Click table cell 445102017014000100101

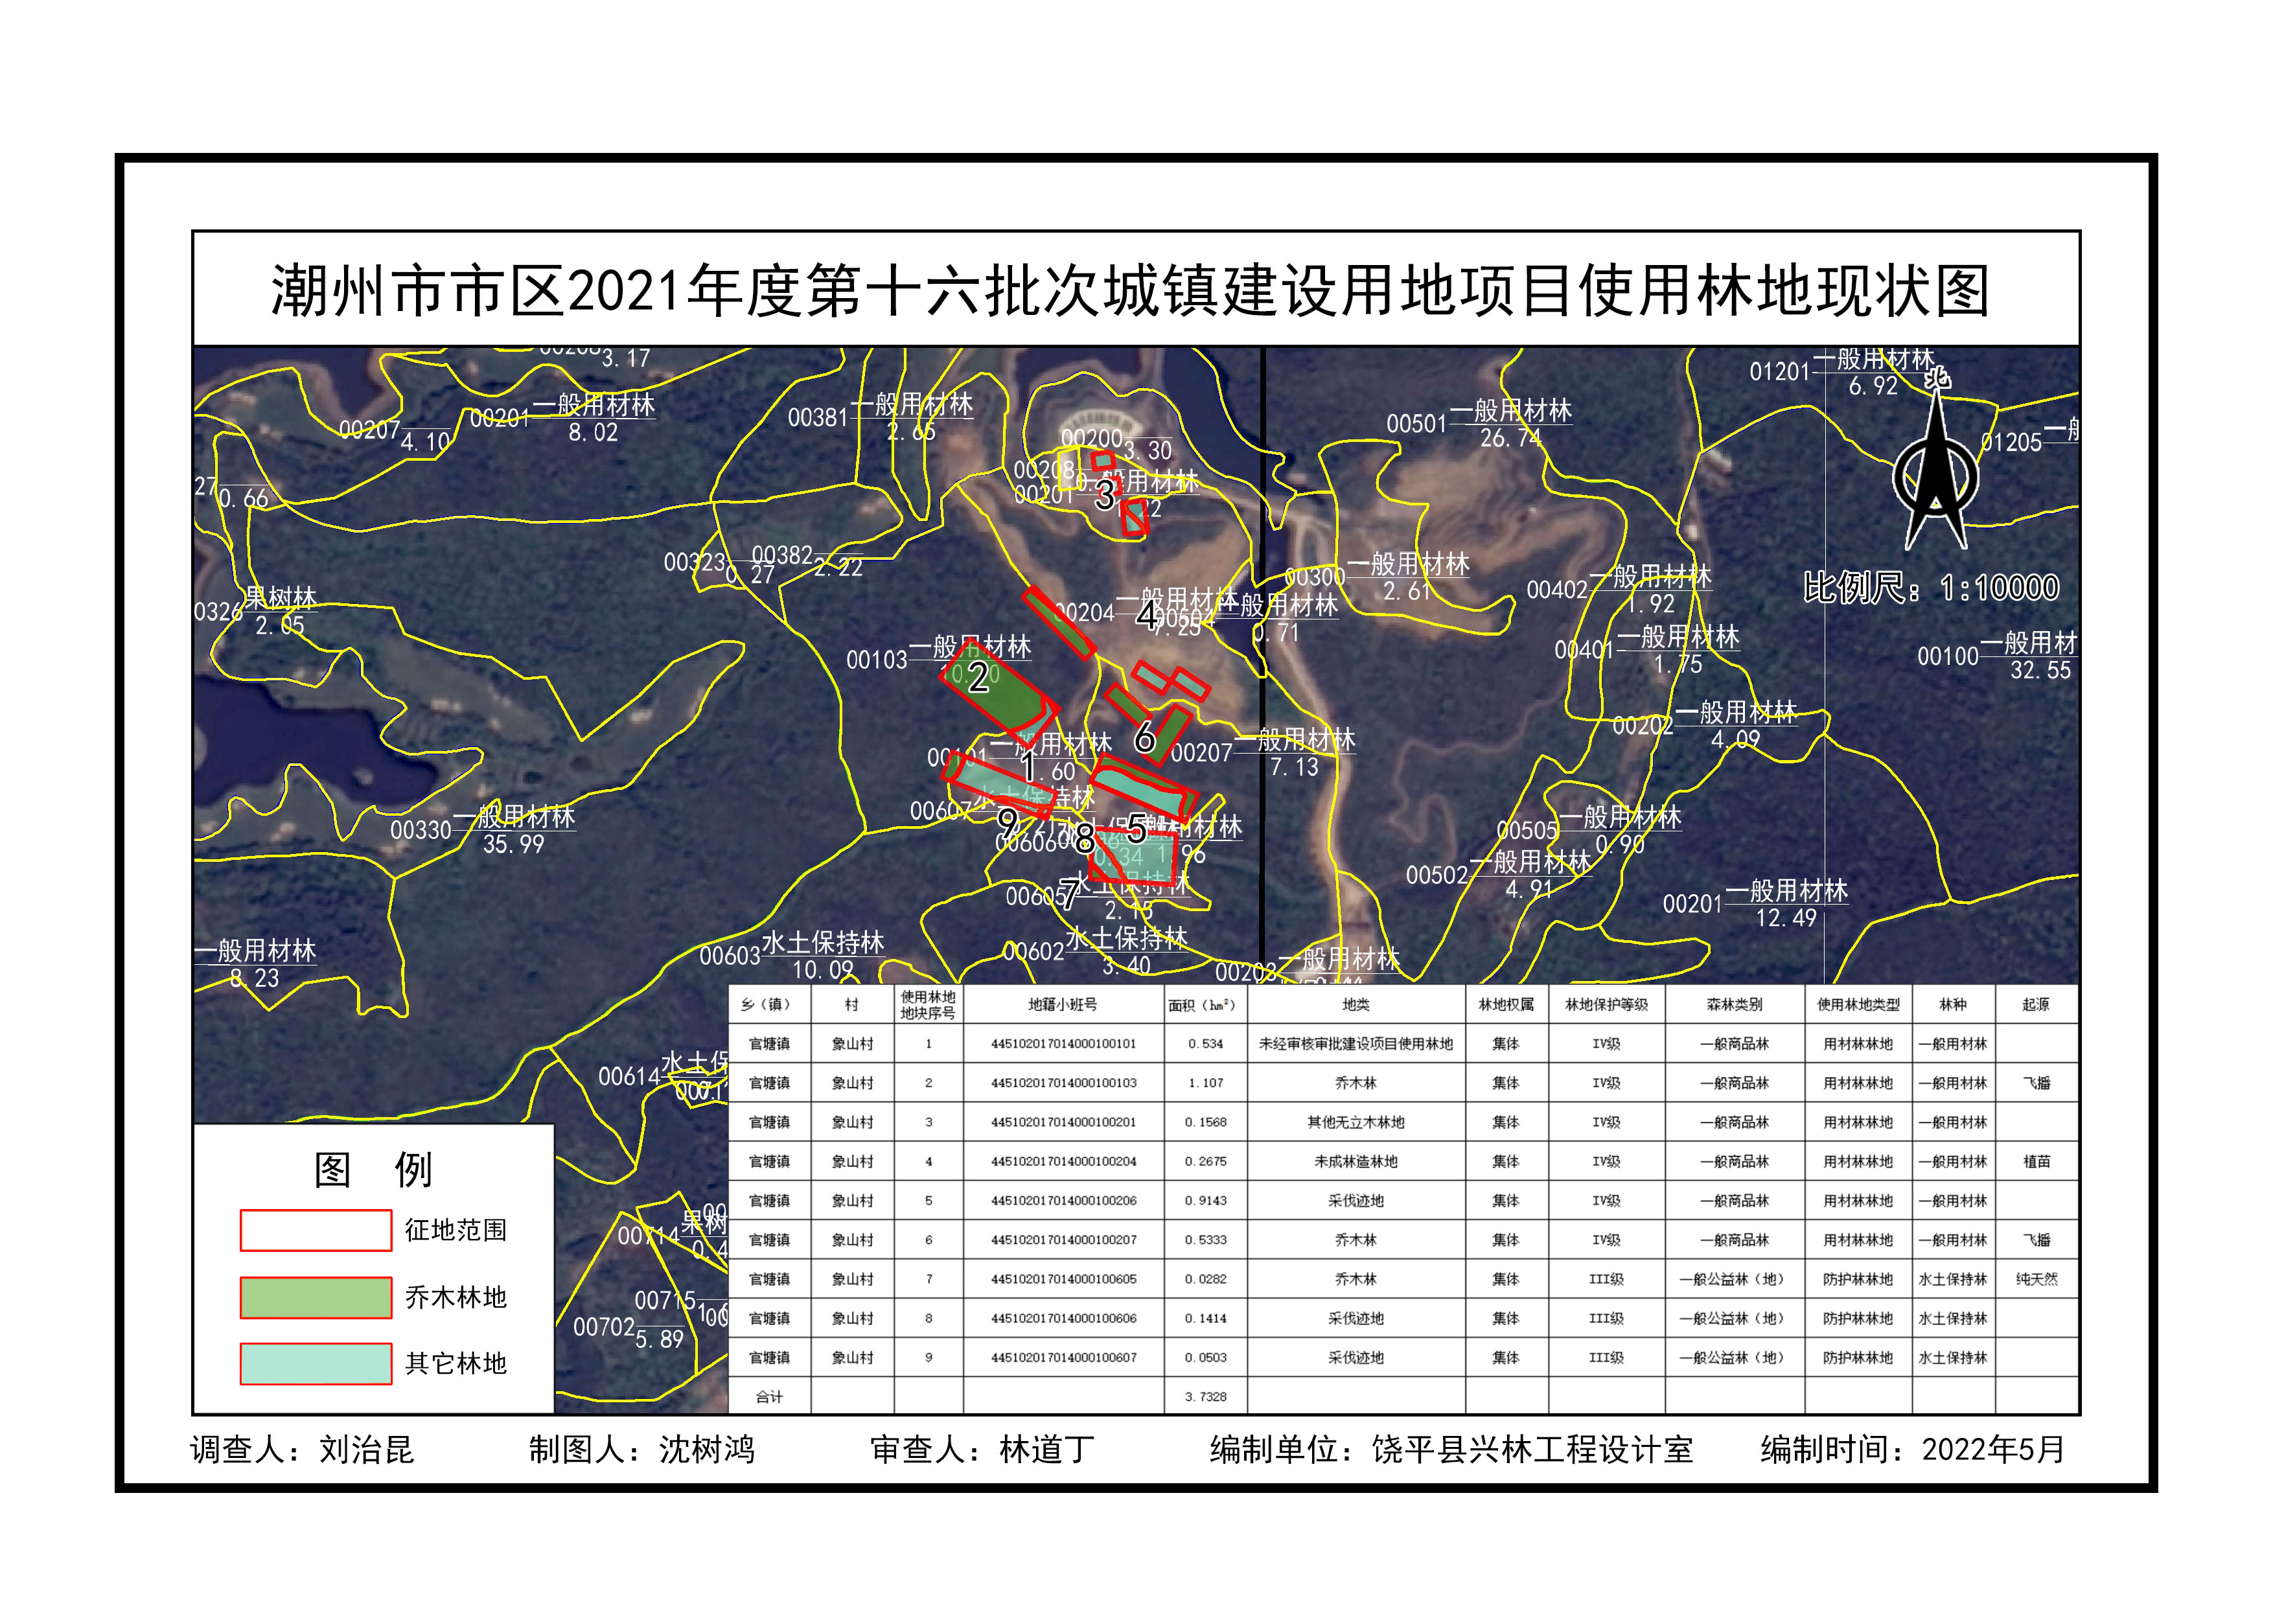pos(1063,1044)
